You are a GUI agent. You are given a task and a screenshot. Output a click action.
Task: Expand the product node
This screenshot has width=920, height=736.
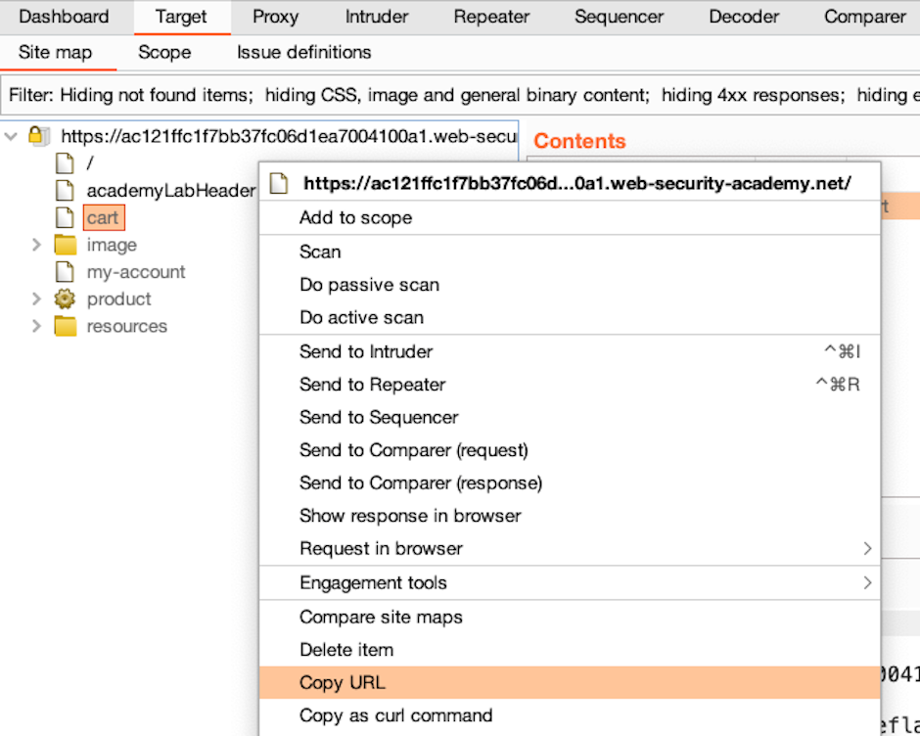pyautogui.click(x=36, y=299)
